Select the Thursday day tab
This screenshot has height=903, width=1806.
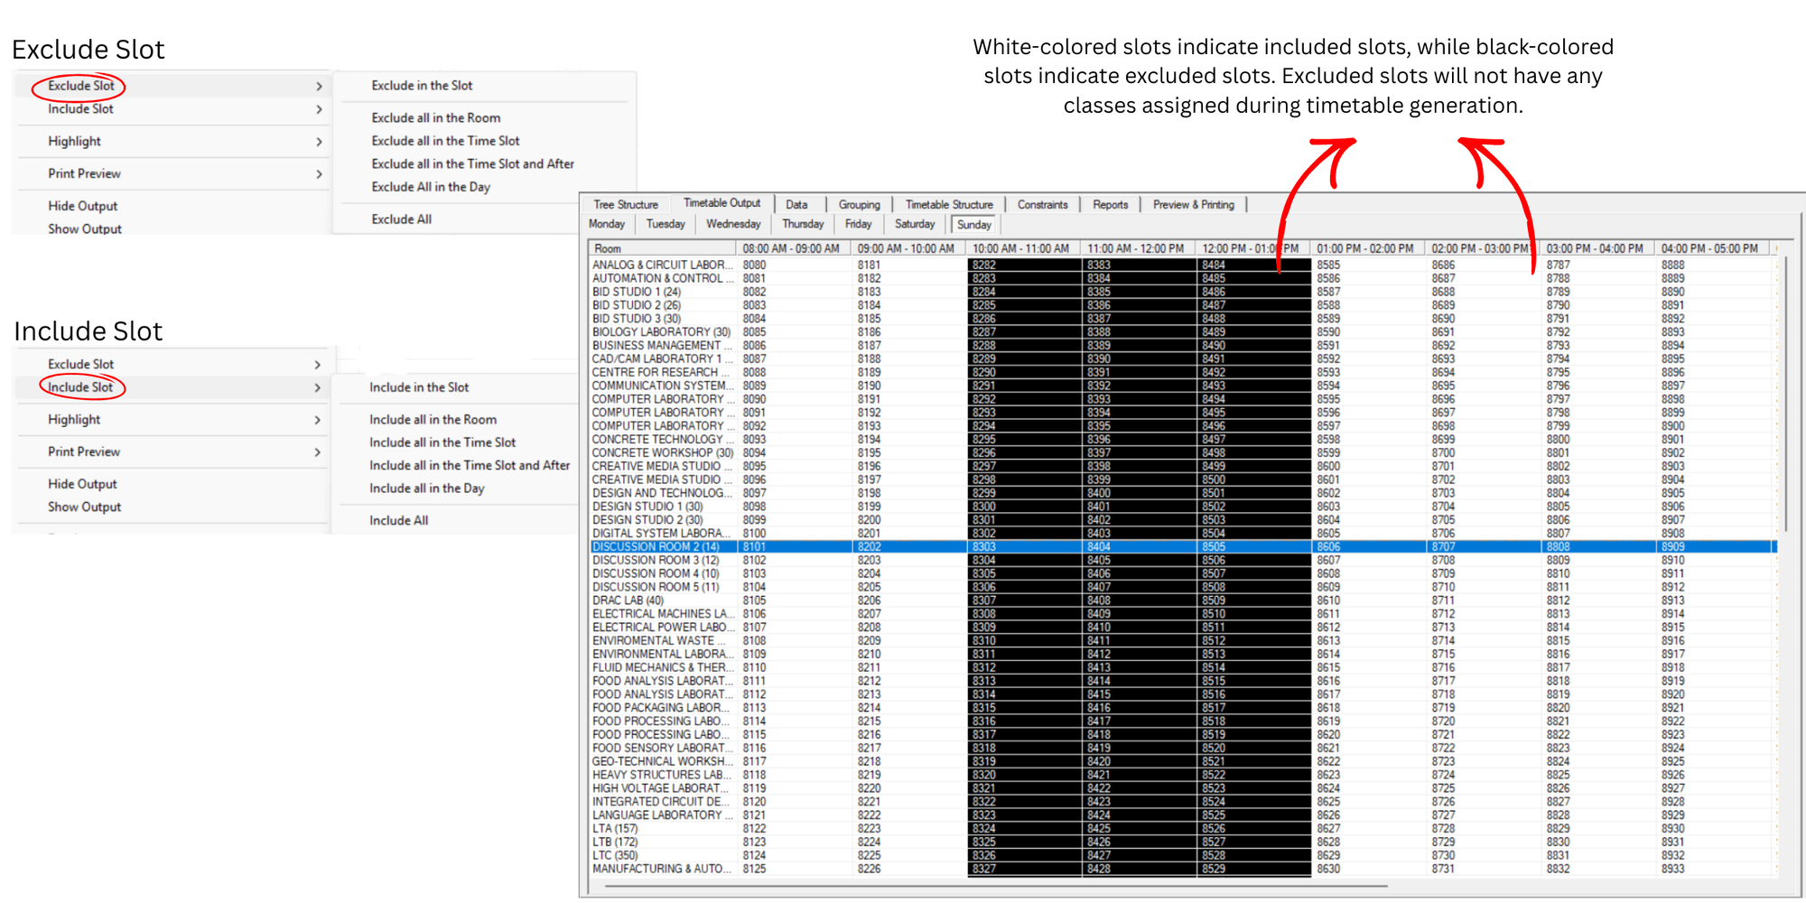coord(803,224)
